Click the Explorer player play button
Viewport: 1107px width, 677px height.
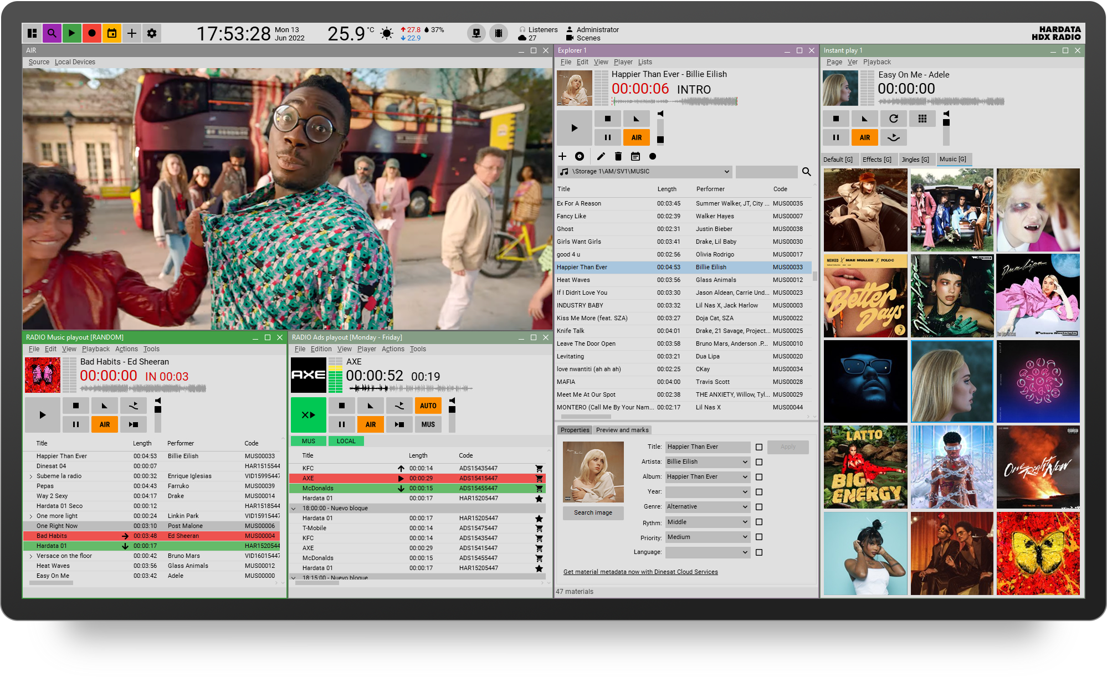[x=575, y=128]
